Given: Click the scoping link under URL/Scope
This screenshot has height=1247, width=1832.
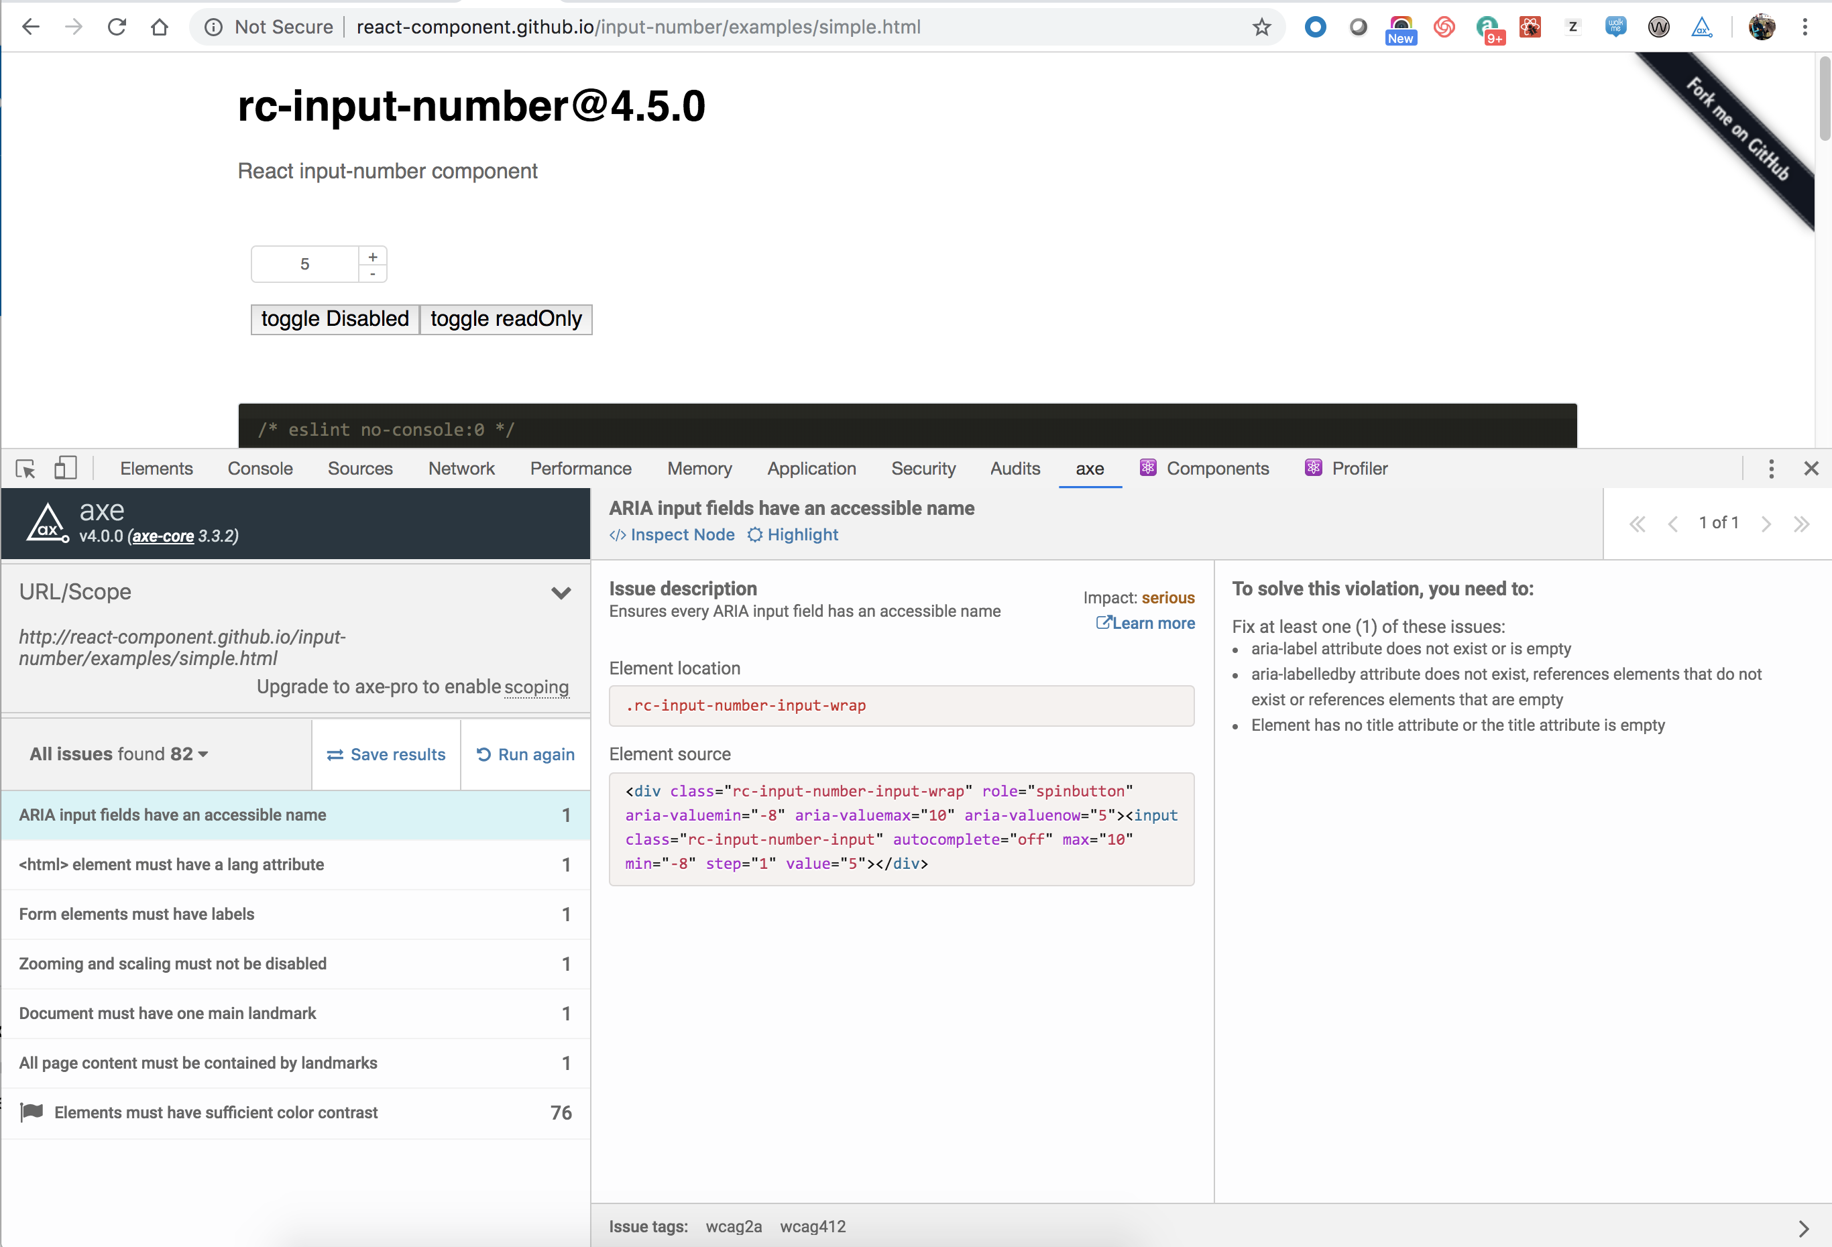Looking at the screenshot, I should coord(536,687).
